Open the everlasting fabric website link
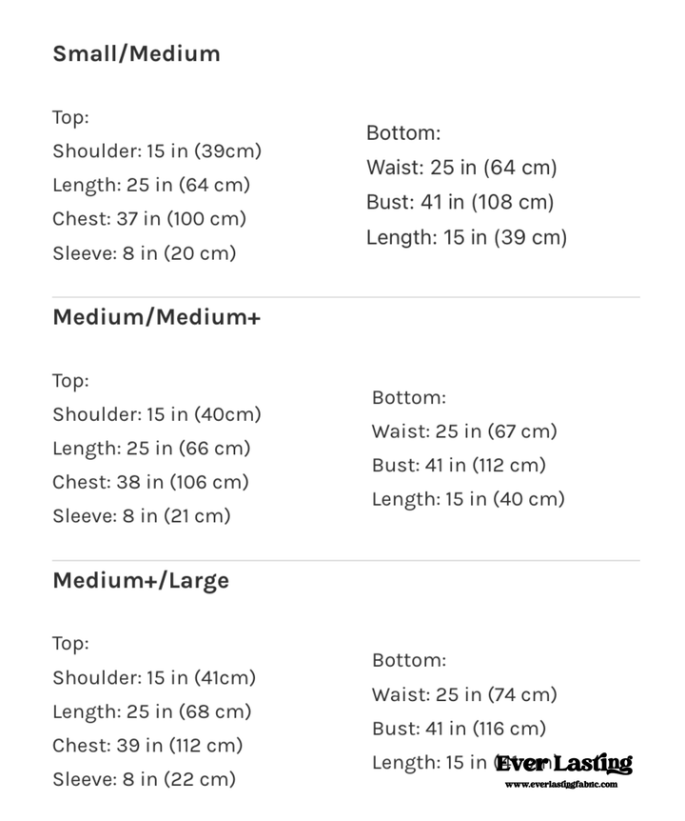This screenshot has height=821, width=685. click(x=561, y=785)
